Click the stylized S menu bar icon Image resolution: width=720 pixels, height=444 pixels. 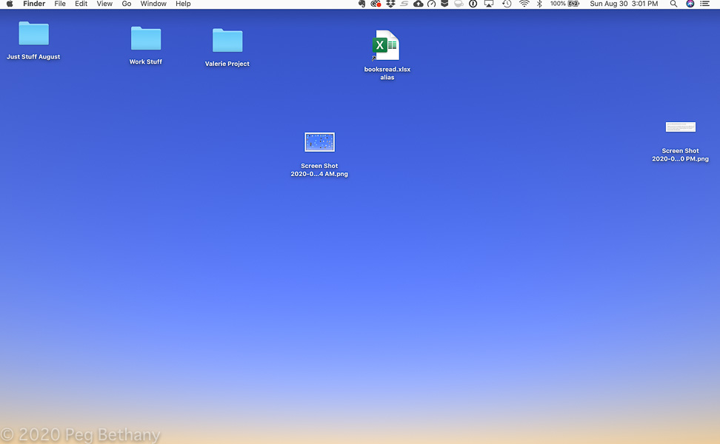(404, 4)
